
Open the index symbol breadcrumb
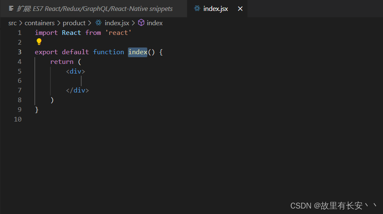click(154, 23)
